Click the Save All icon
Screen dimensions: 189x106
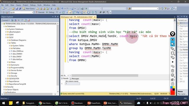[x=20, y=9]
